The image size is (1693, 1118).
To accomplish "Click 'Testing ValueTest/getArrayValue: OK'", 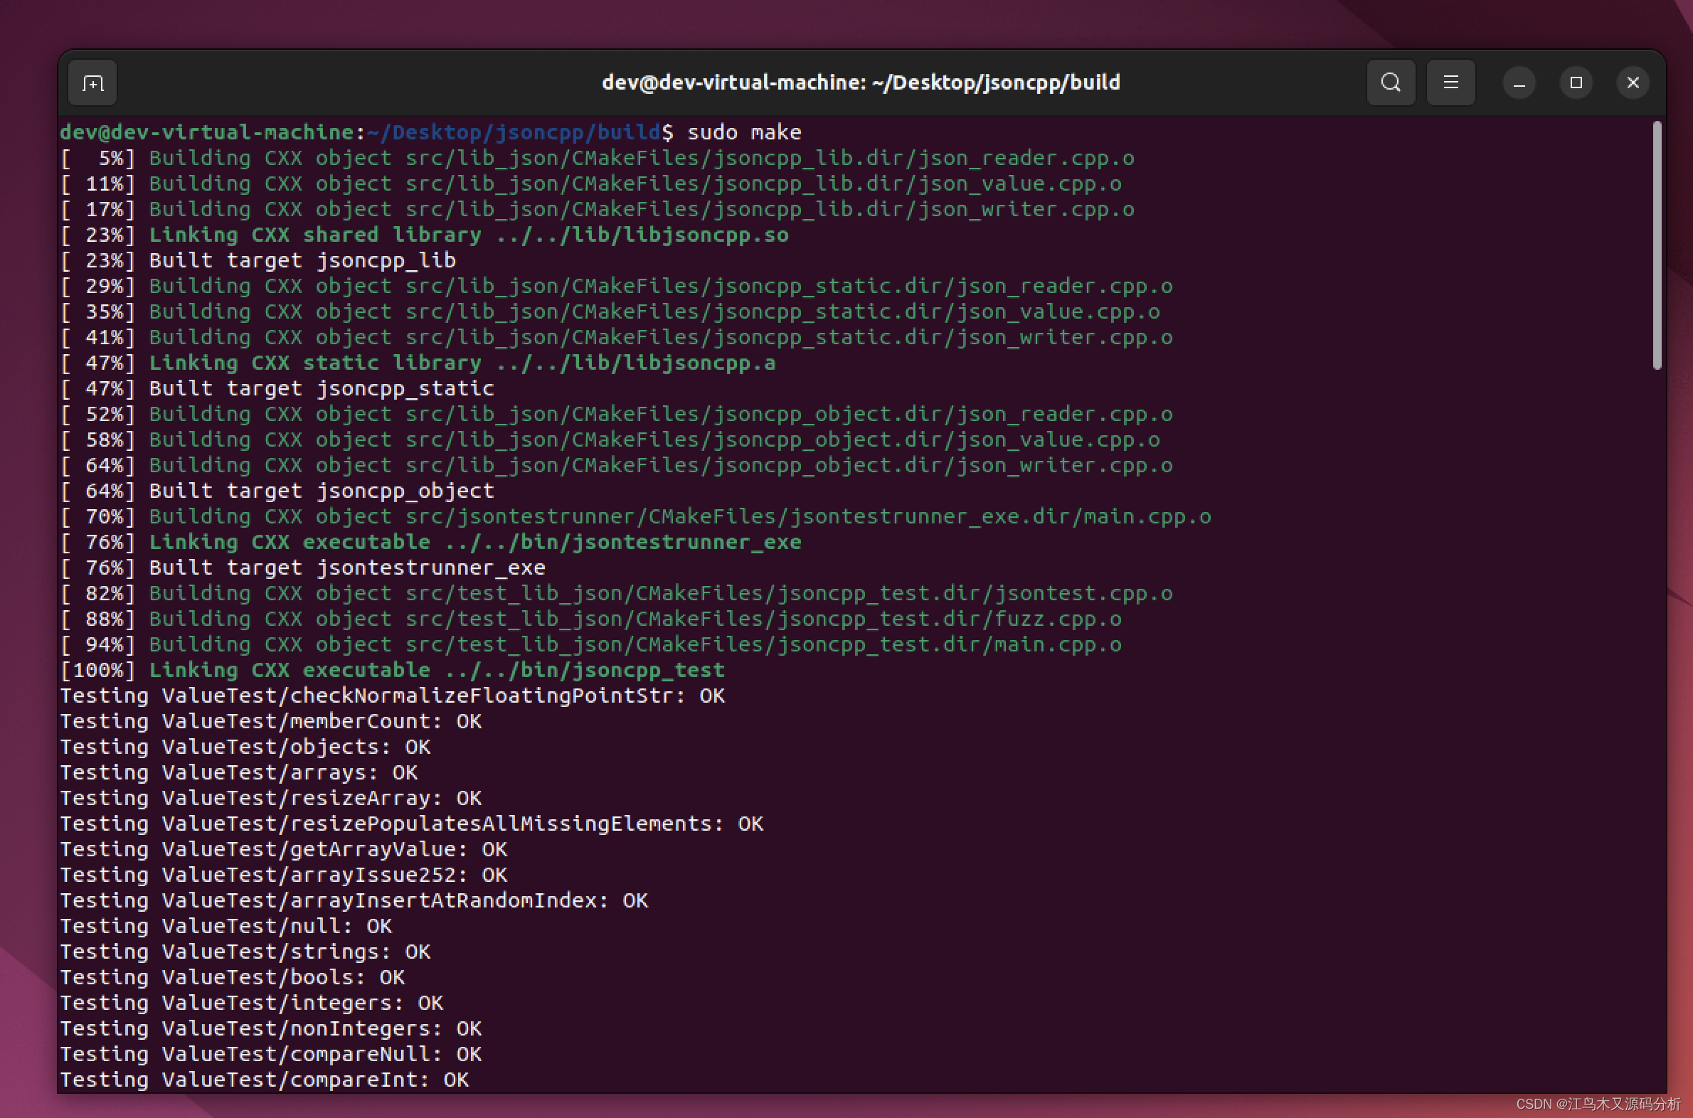I will point(284,850).
